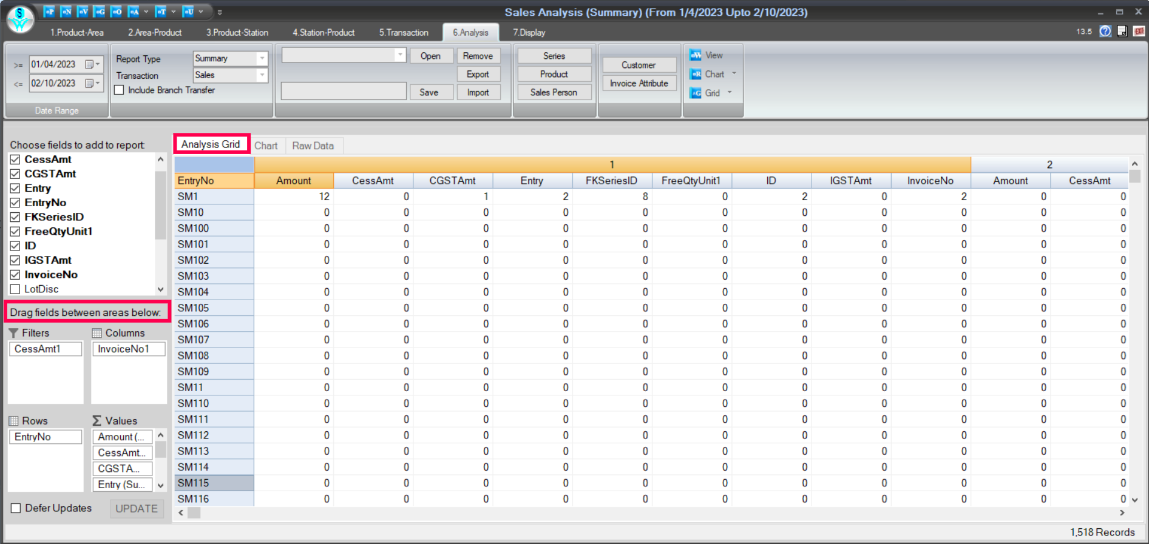Screen dimensions: 1149x544
Task: Switch to the 7.Display tab
Action: (529, 33)
